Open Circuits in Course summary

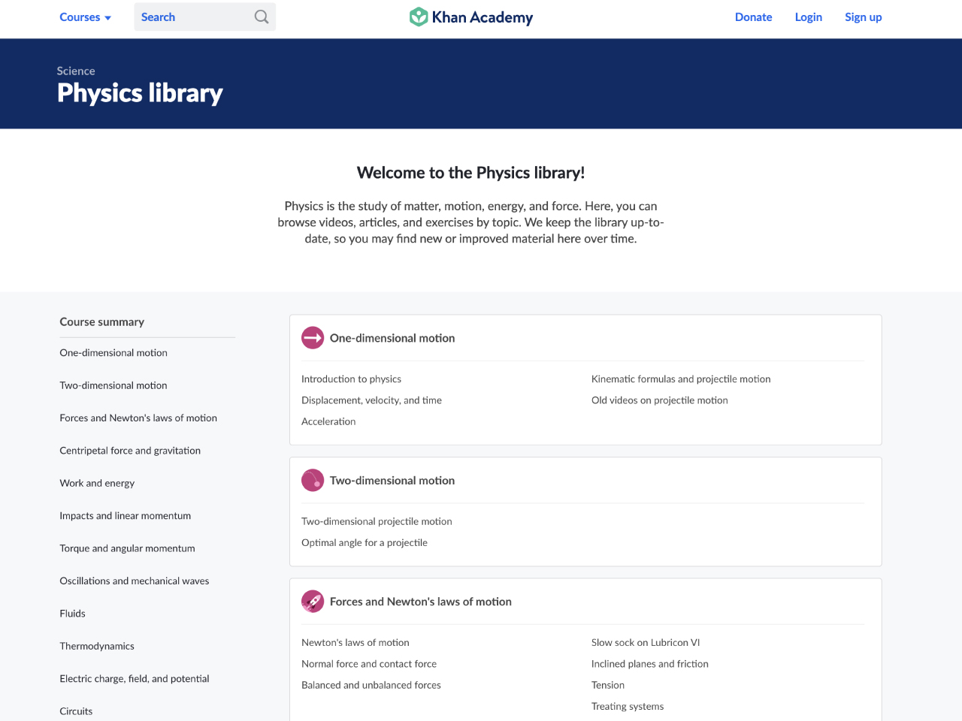[x=76, y=710]
